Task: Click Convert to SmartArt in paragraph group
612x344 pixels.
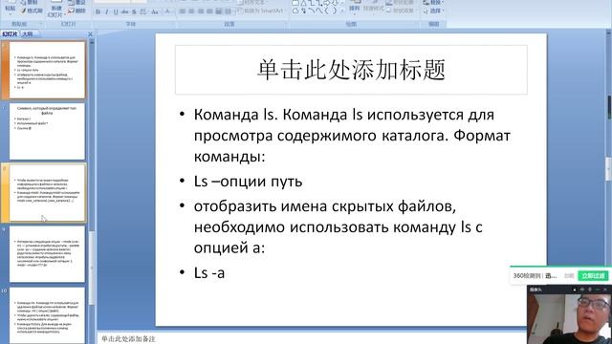Action: [x=260, y=11]
